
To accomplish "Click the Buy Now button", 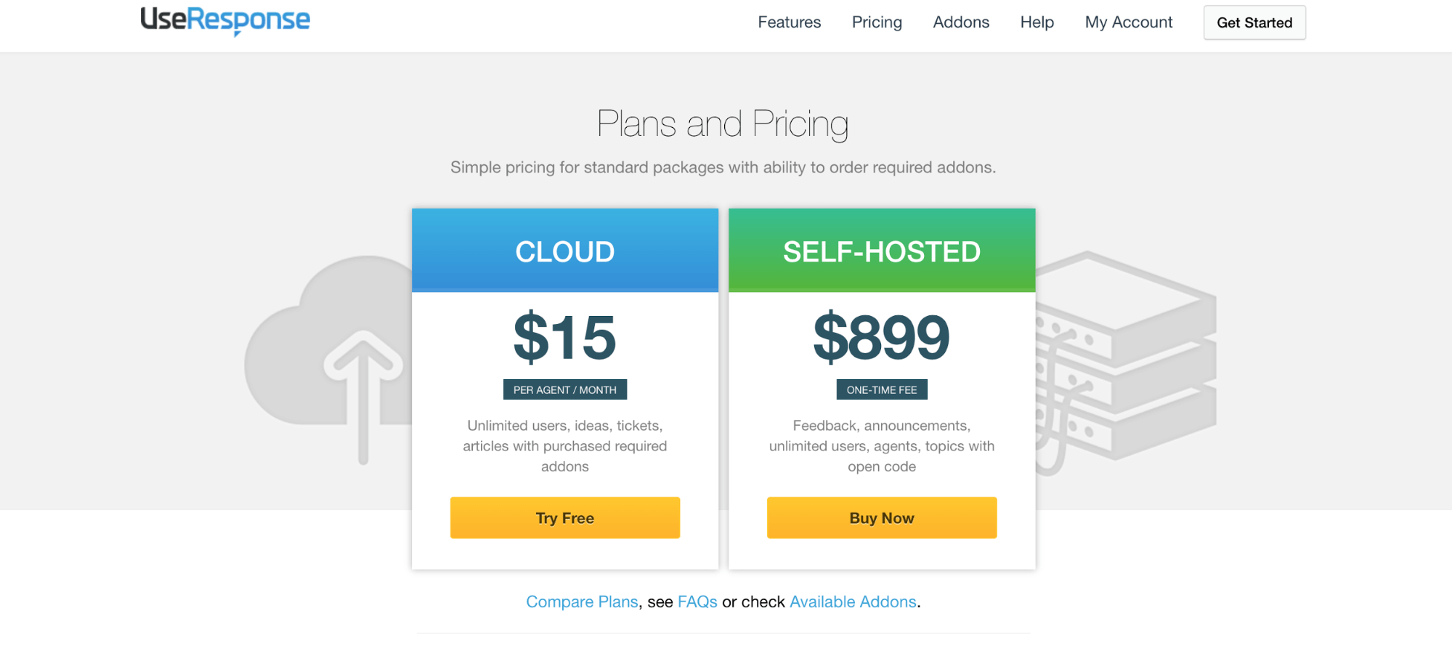I will [x=881, y=518].
